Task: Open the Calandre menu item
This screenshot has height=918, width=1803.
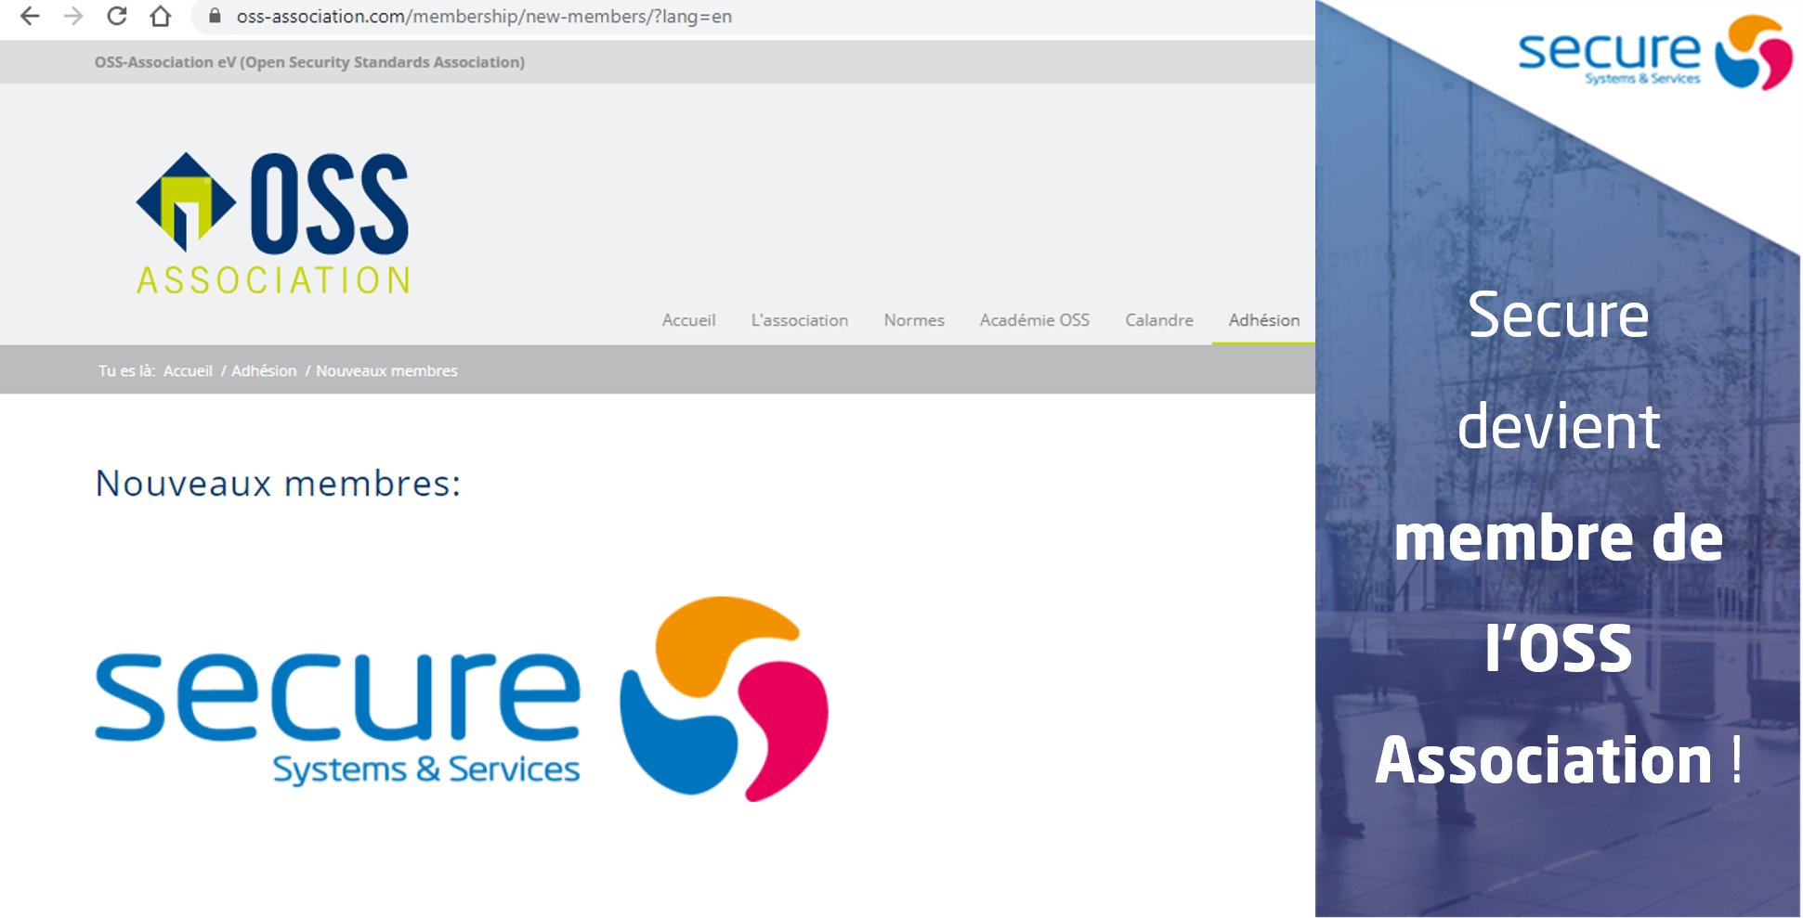Action: tap(1159, 320)
